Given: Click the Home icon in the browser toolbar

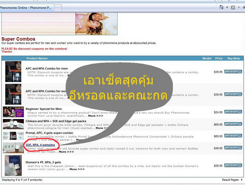Looking at the screenshot, I should pyautogui.click(x=221, y=7).
